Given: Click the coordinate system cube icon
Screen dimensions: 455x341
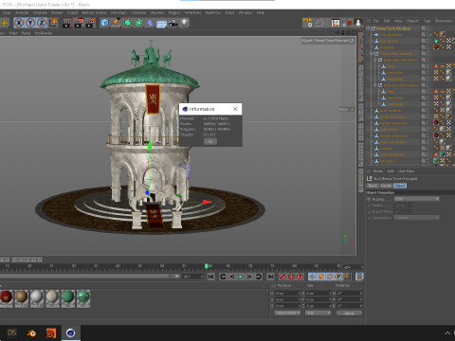Looking at the screenshot, I should (x=53, y=23).
